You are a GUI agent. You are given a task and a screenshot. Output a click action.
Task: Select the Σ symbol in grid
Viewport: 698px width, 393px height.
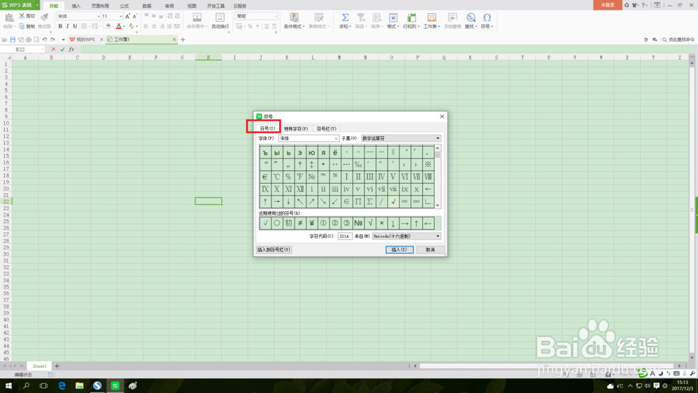tap(369, 202)
